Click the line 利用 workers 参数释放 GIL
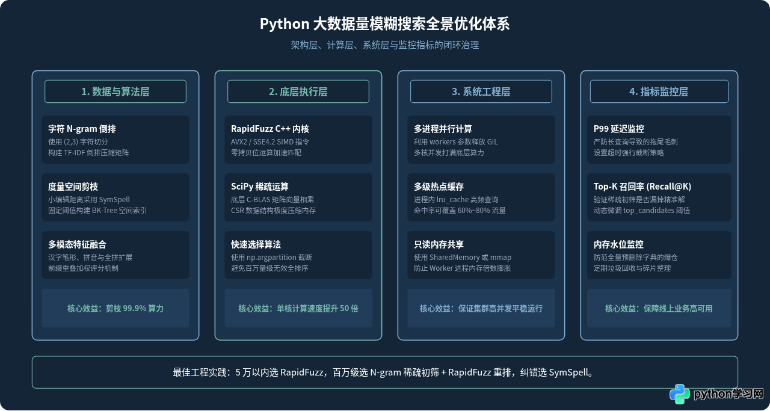 [x=456, y=142]
